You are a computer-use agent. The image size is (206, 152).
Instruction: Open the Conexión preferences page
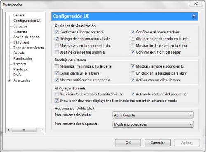click(21, 31)
